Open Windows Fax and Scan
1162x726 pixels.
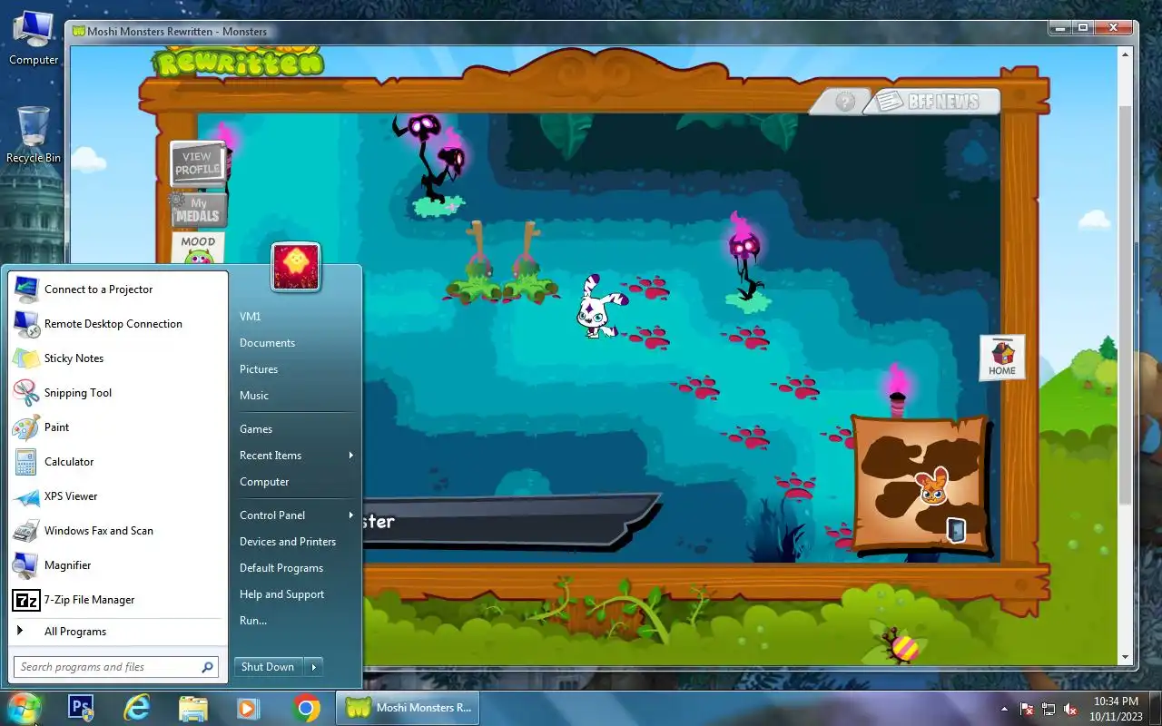[x=118, y=531]
